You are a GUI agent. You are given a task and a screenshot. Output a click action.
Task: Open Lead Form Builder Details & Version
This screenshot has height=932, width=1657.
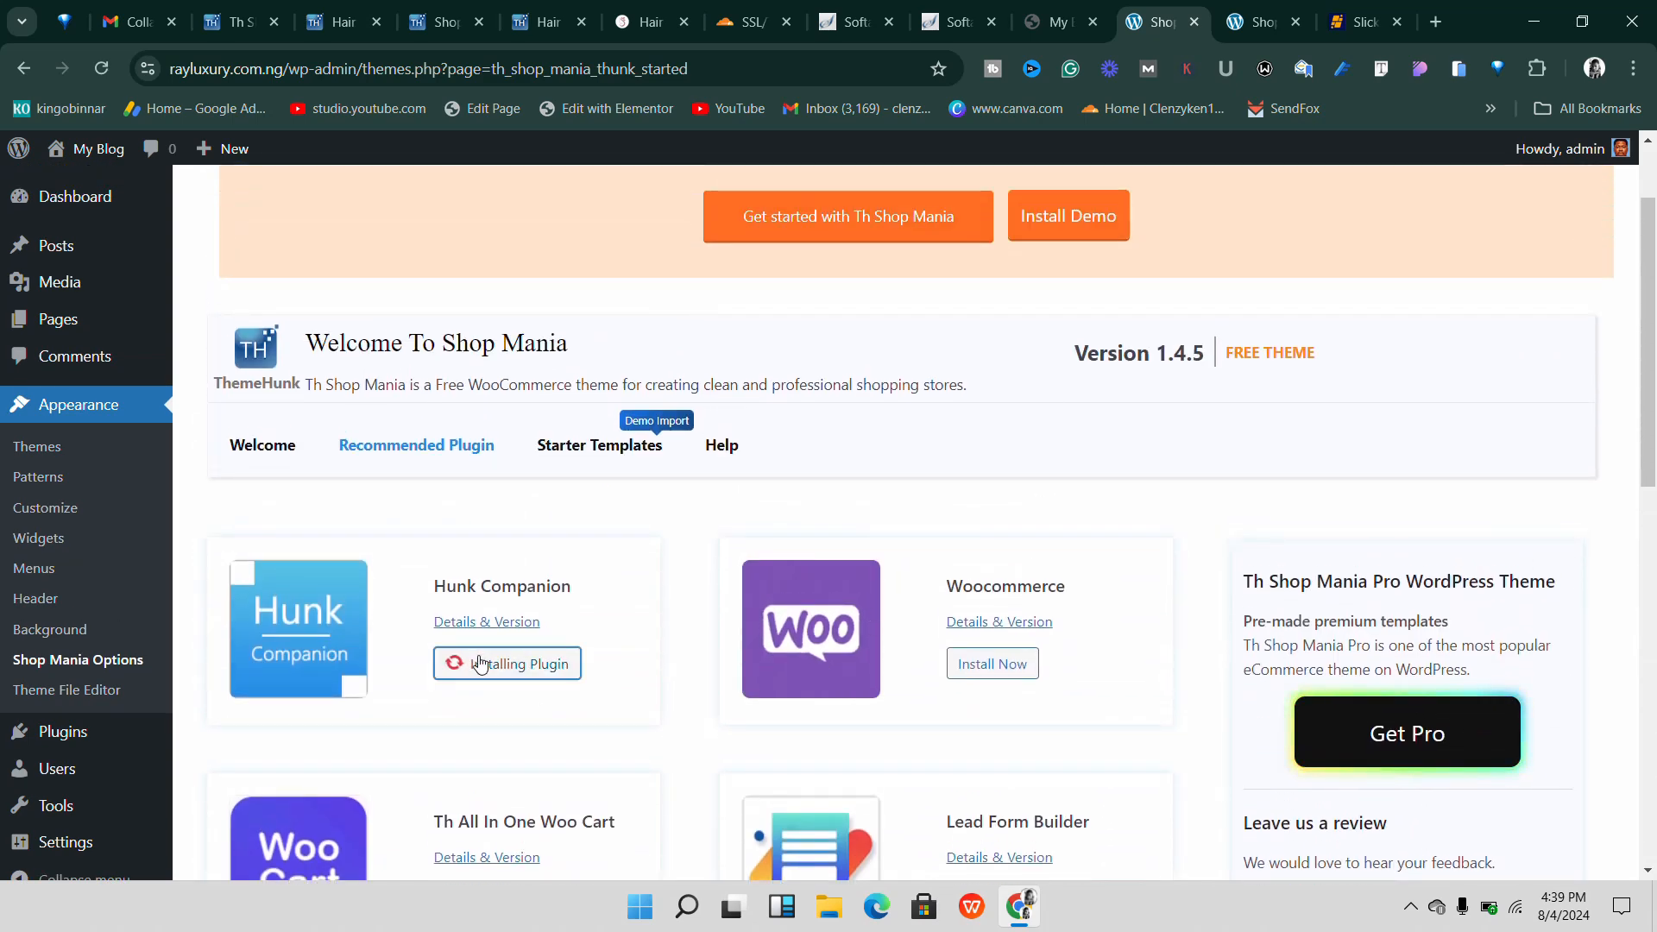999,857
